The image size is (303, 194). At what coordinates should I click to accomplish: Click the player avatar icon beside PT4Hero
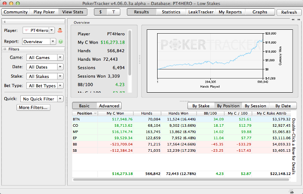tap(61, 30)
